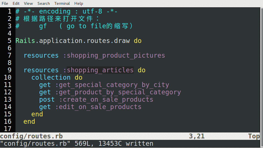Click the :get_product_by_special_category route
The image size is (263, 148).
[118, 92]
